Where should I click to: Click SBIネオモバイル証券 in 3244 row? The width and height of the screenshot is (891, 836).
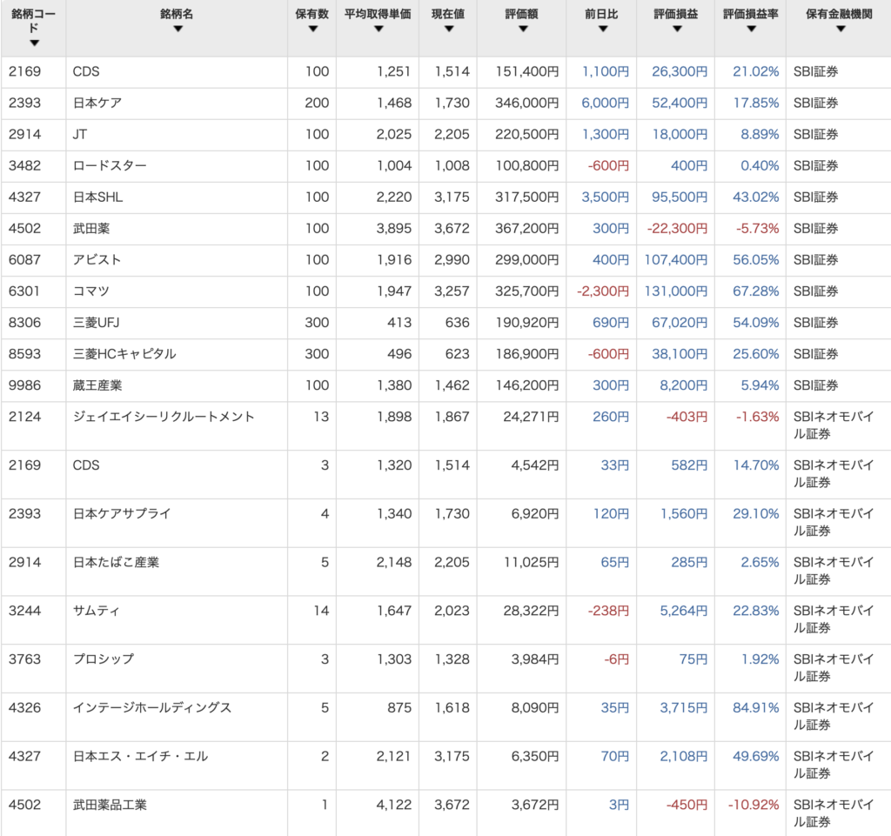(x=834, y=619)
